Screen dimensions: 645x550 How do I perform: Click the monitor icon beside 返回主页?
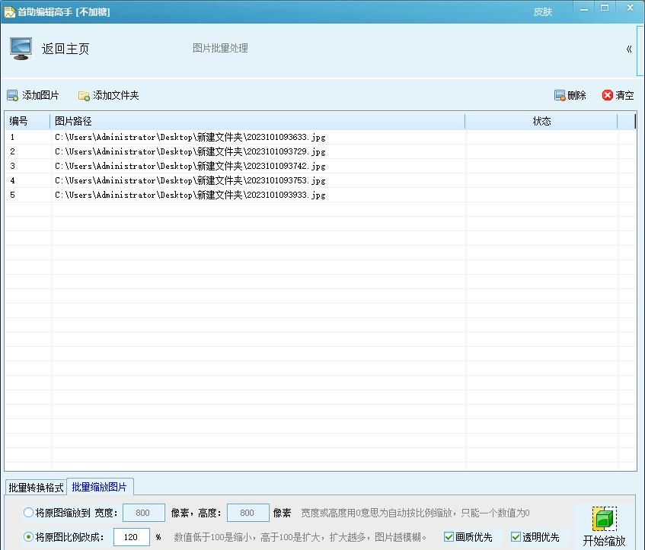20,48
